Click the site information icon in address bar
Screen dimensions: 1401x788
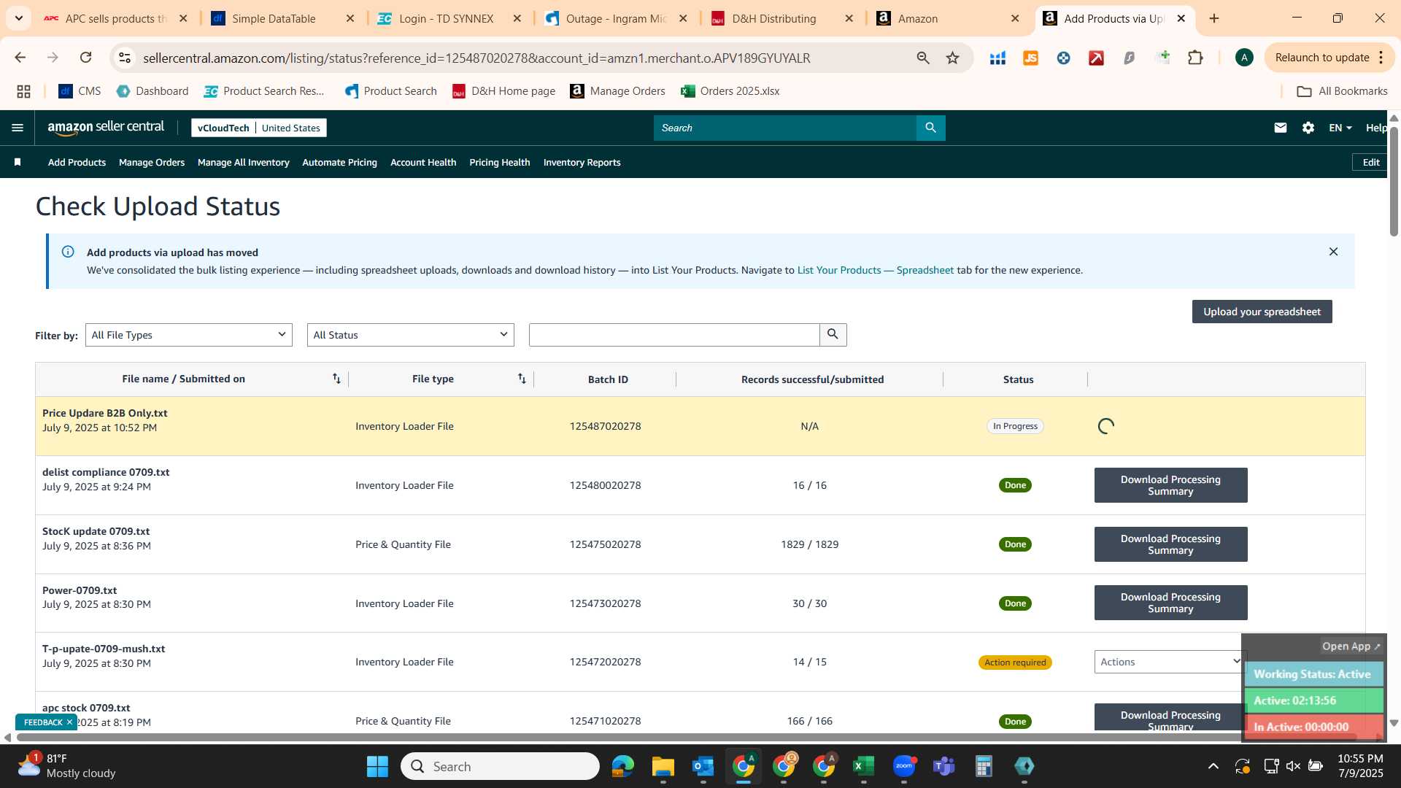tap(125, 58)
